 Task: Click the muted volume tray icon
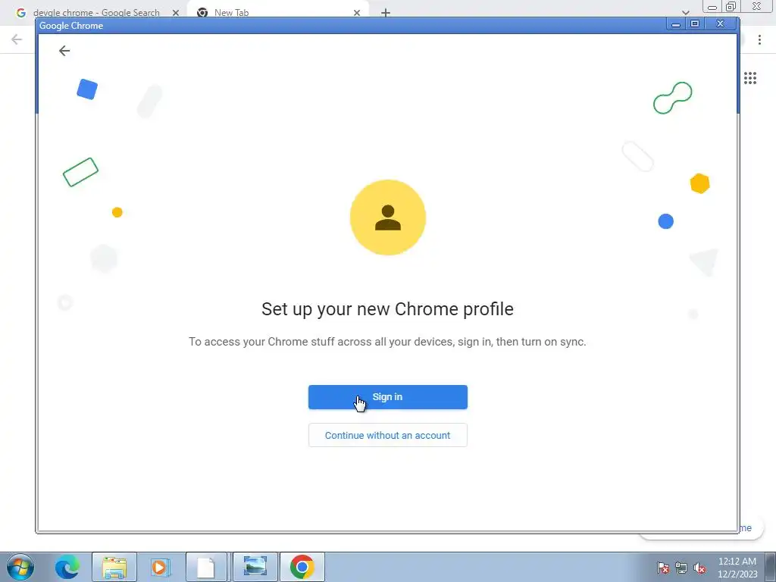699,568
